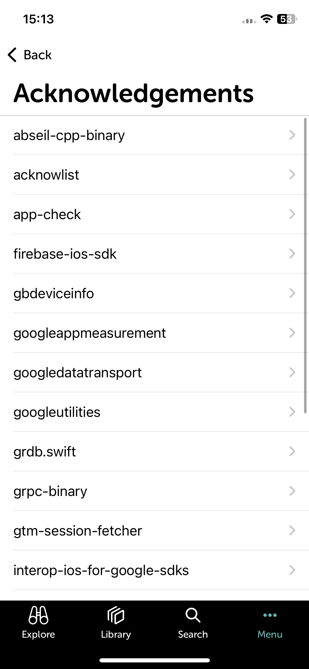Screen dimensions: 309x669
Task: Select the Menu three-dots icon
Action: [270, 615]
